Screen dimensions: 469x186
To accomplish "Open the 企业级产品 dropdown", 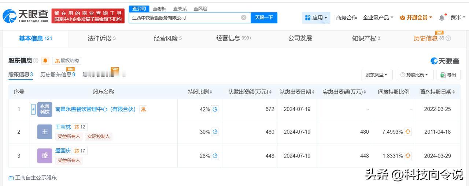I will pyautogui.click(x=378, y=18).
